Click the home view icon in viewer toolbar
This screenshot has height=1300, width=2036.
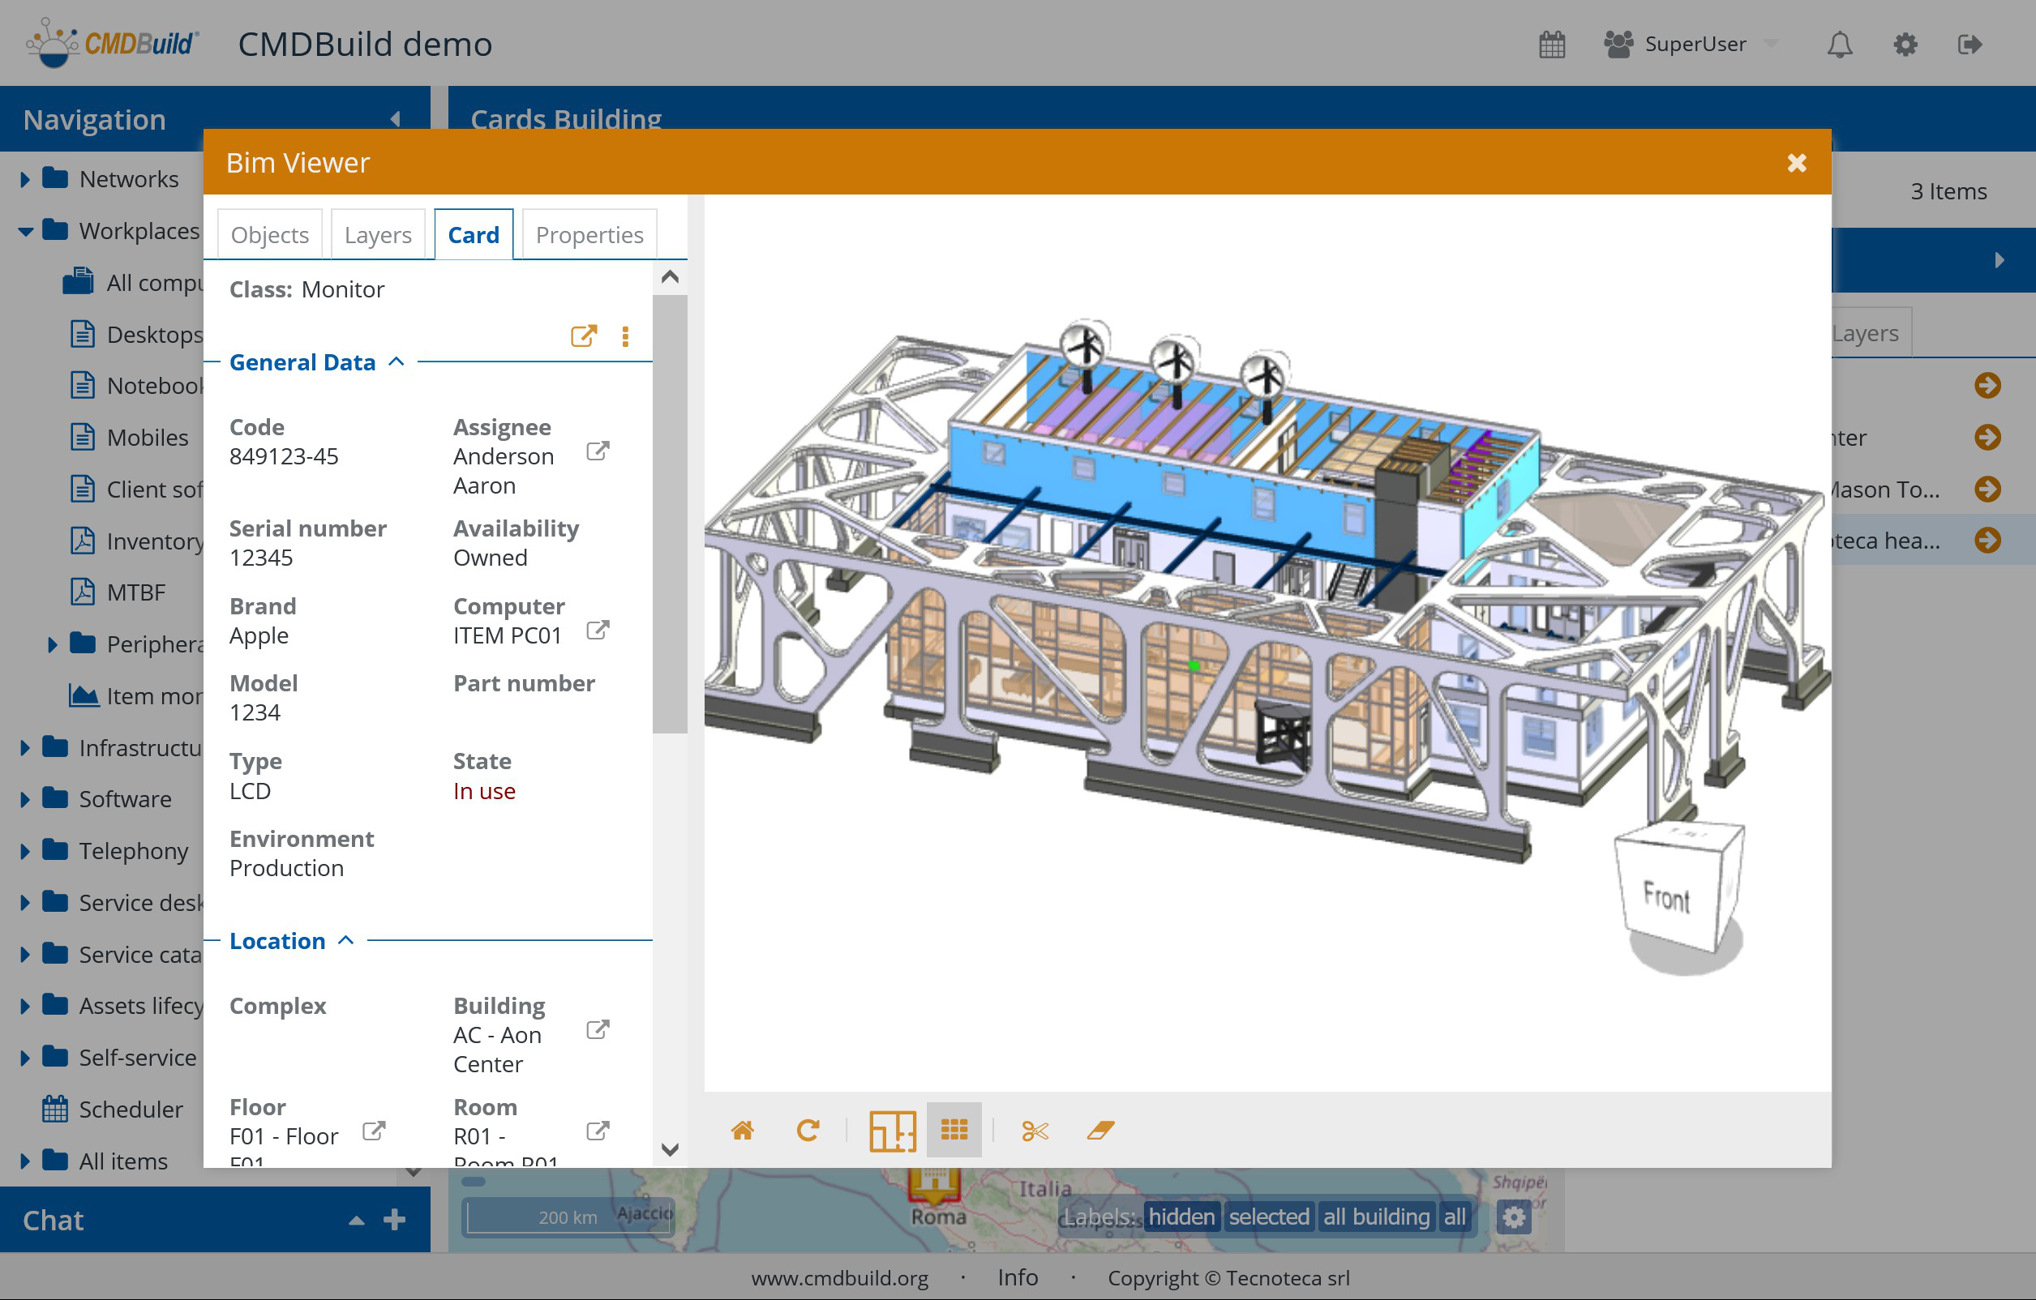click(742, 1130)
